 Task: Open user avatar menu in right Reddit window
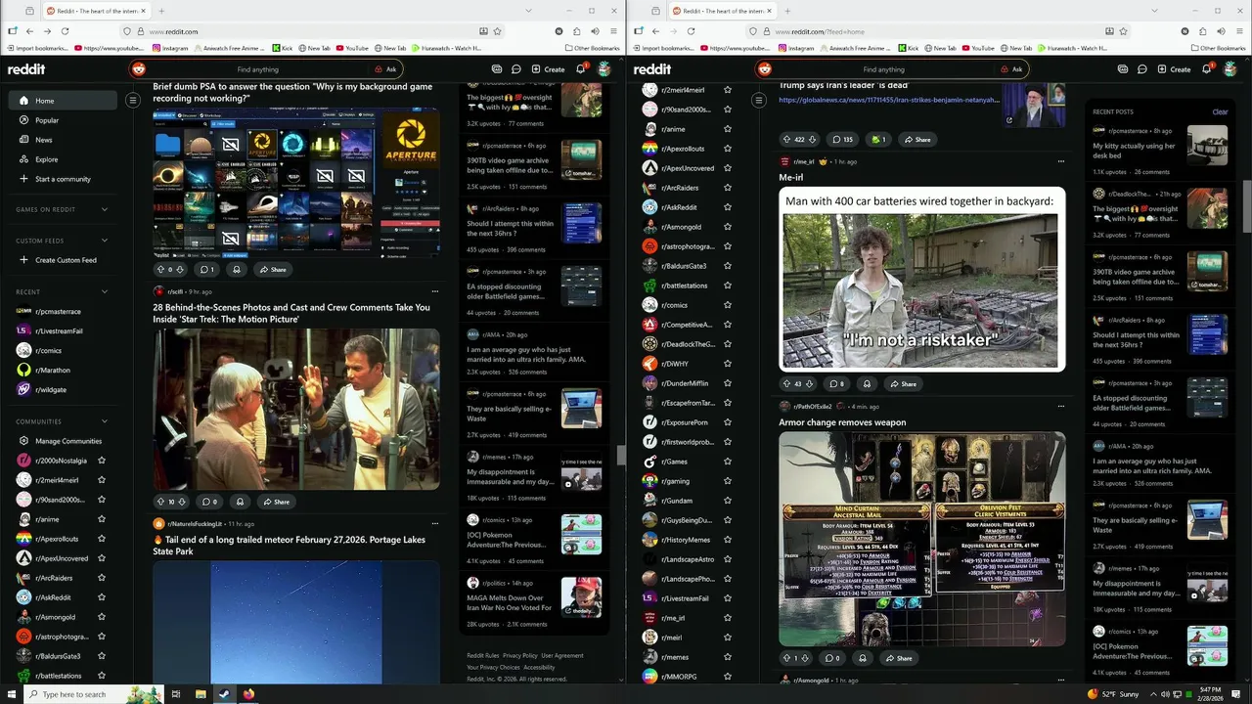point(1230,69)
